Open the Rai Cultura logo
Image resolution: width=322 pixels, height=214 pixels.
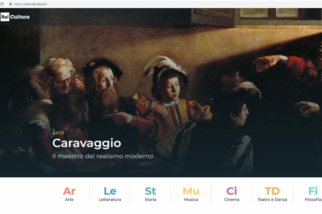15,17
